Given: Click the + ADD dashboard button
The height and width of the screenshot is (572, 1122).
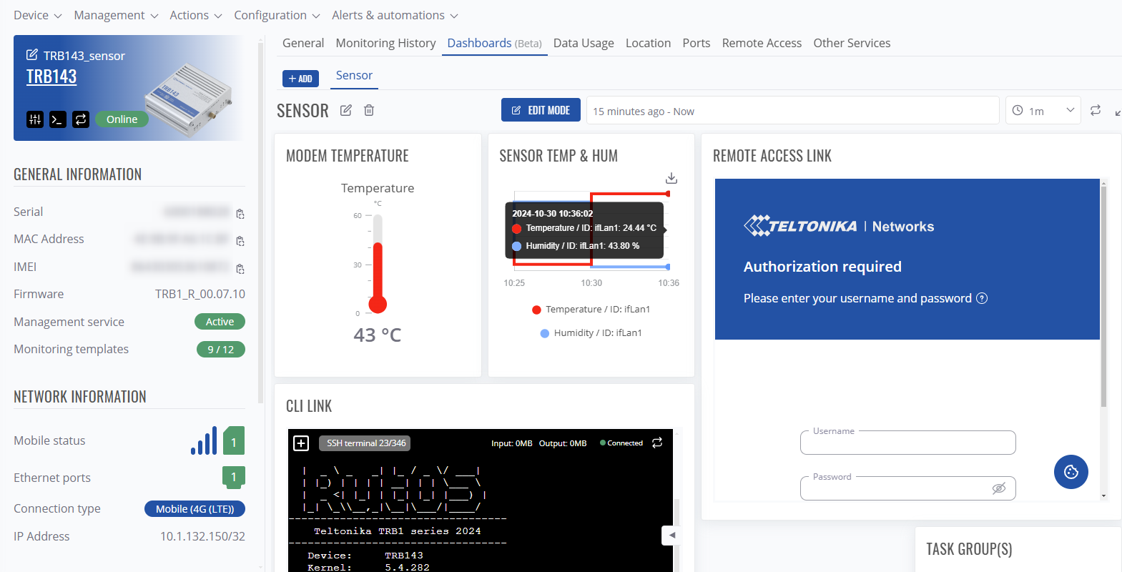Looking at the screenshot, I should click(300, 79).
